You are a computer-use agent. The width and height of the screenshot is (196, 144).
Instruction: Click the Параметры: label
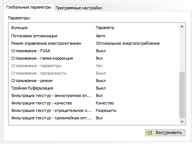tap(19, 18)
